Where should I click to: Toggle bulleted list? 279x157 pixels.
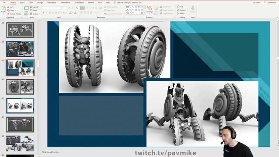coord(82,8)
